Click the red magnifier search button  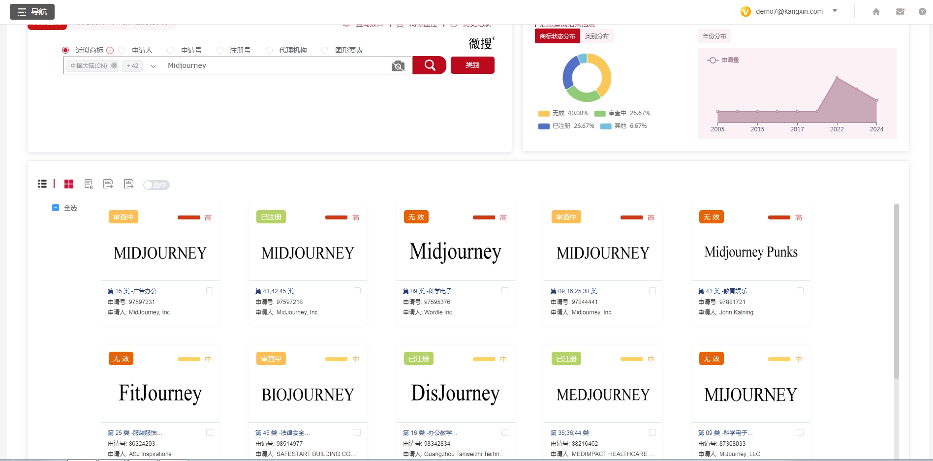429,65
